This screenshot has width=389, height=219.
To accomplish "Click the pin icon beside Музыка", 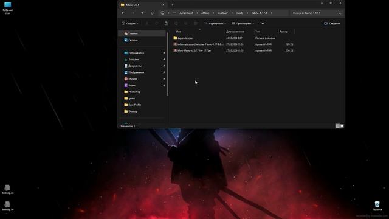I will point(164,78).
